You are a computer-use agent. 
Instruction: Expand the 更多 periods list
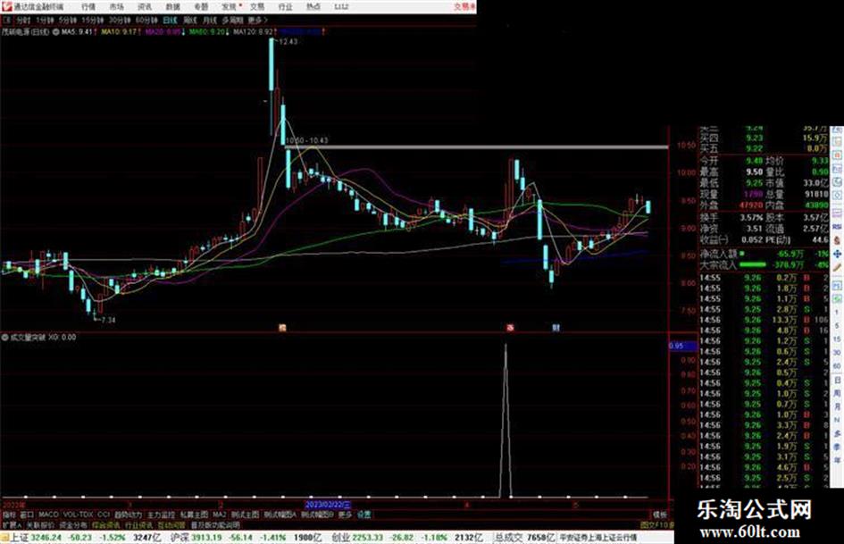(257, 21)
